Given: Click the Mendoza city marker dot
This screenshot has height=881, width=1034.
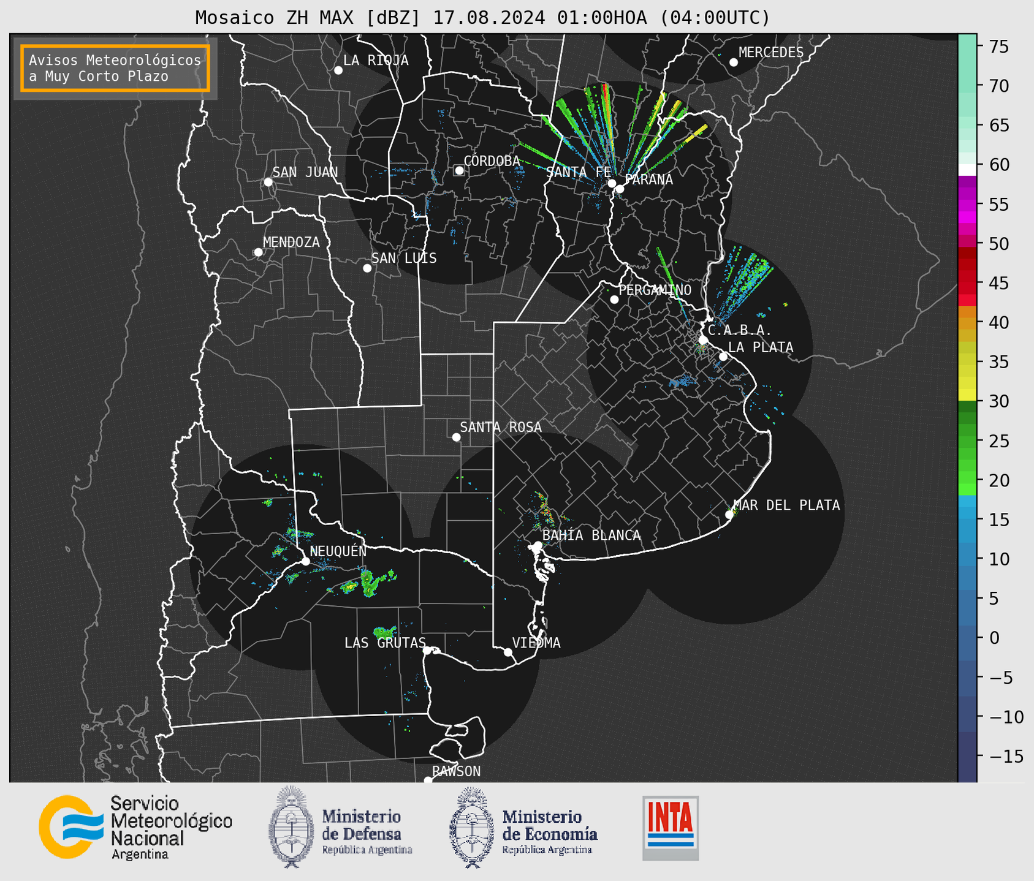Looking at the screenshot, I should [x=258, y=252].
